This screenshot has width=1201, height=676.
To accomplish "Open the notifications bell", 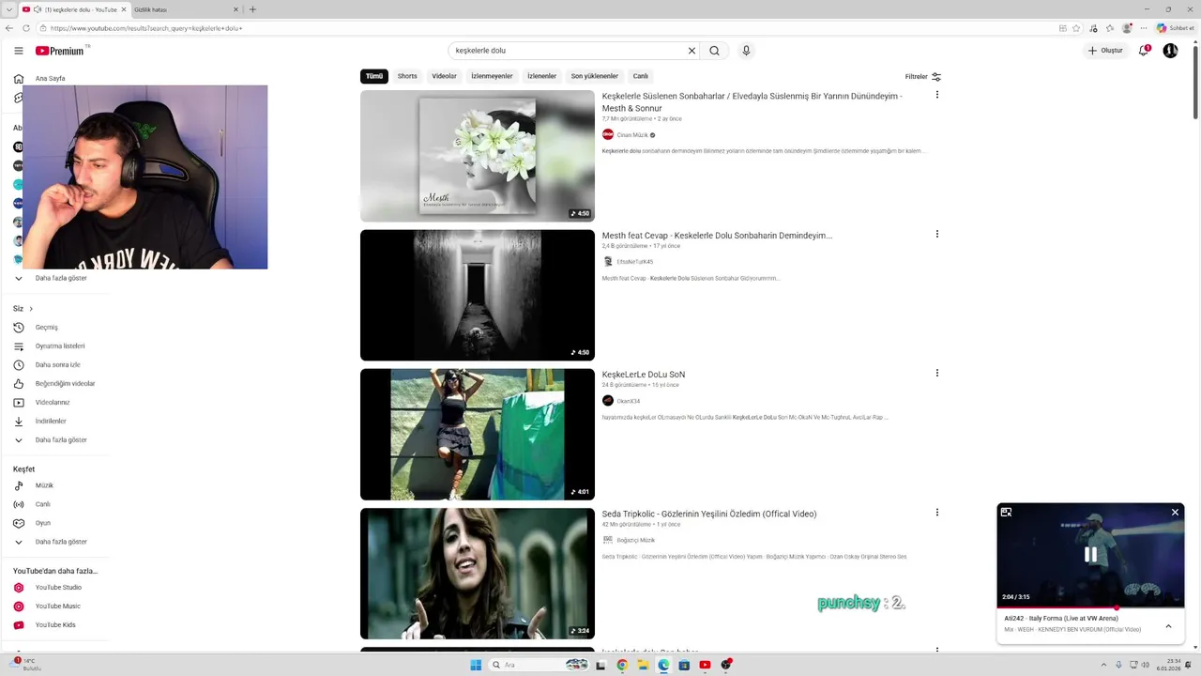I will pyautogui.click(x=1143, y=51).
